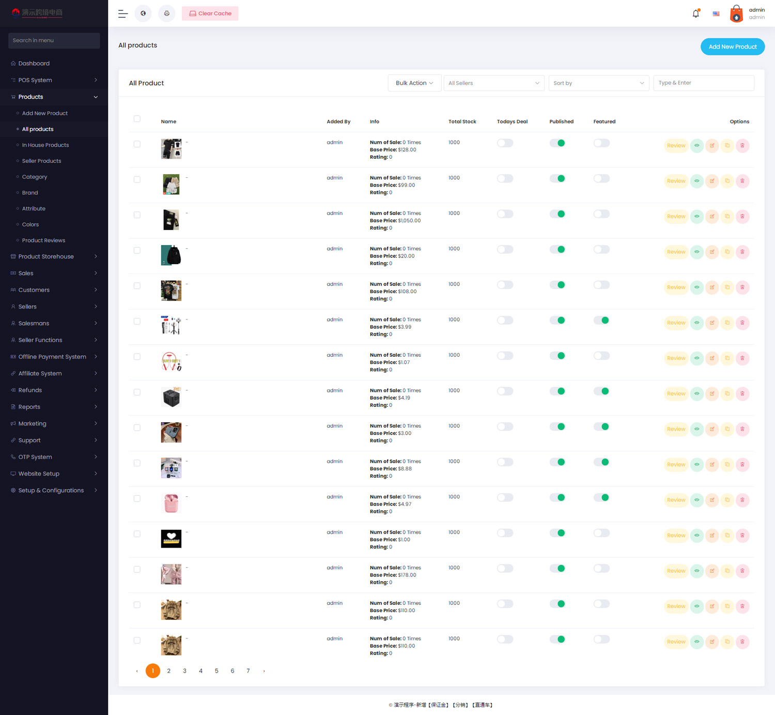
Task: Click the trash delete icon for the $20.00 product
Action: click(x=742, y=252)
